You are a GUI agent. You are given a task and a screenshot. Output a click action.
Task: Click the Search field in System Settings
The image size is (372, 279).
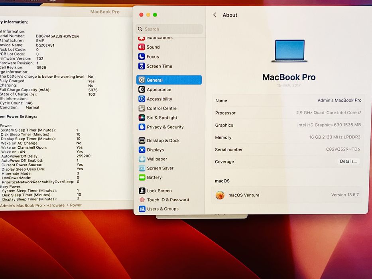[x=169, y=29]
